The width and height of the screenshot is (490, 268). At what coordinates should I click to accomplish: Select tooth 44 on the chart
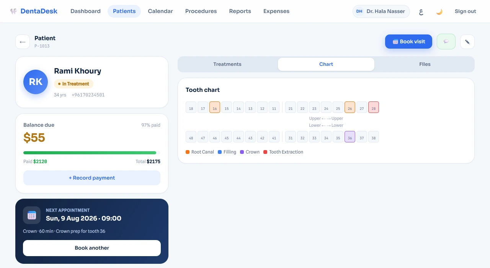click(238, 137)
